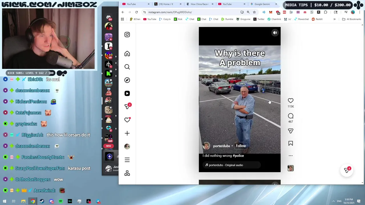Open Instagram Messages with 4 badge
The height and width of the screenshot is (205, 365).
point(127,106)
